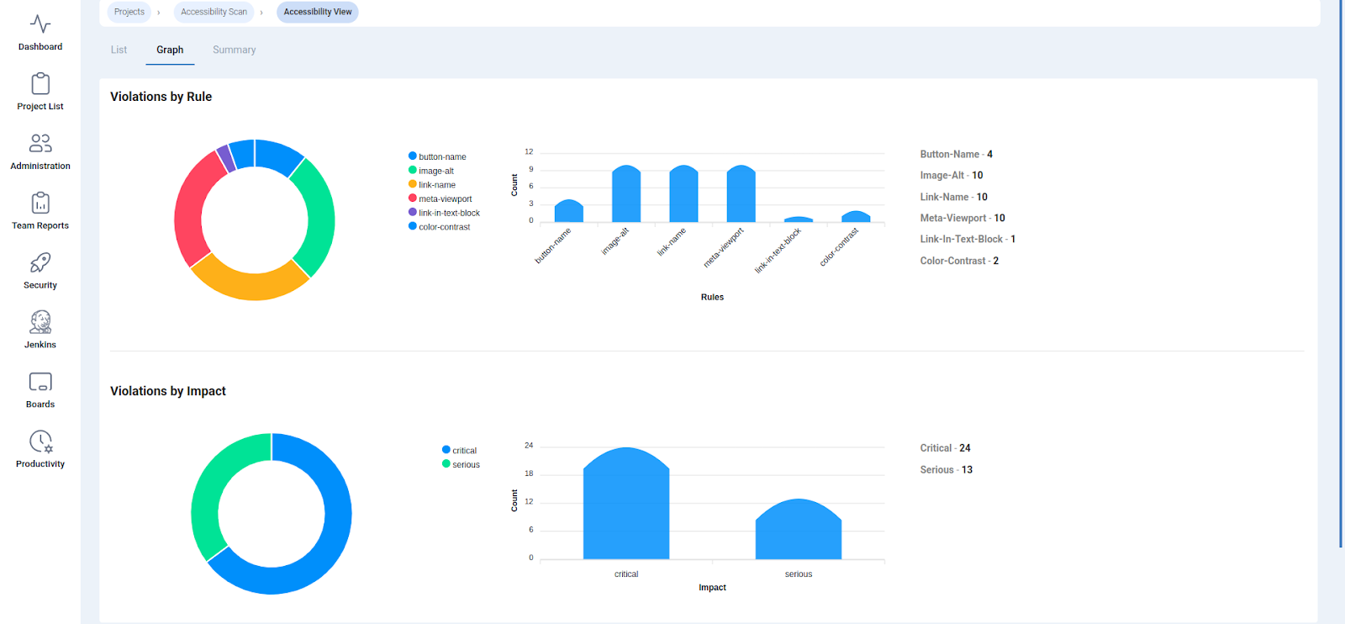Open the Boards icon in sidebar
The width and height of the screenshot is (1345, 624).
click(x=40, y=383)
